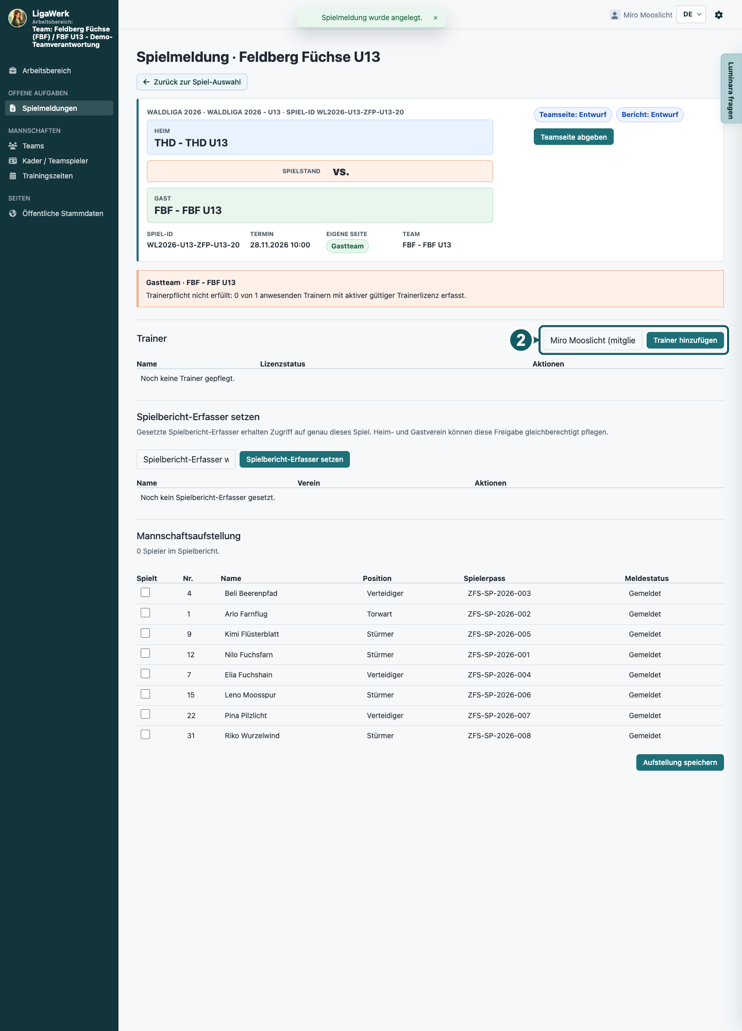
Task: Open settings via the gear icon
Action: coord(719,15)
